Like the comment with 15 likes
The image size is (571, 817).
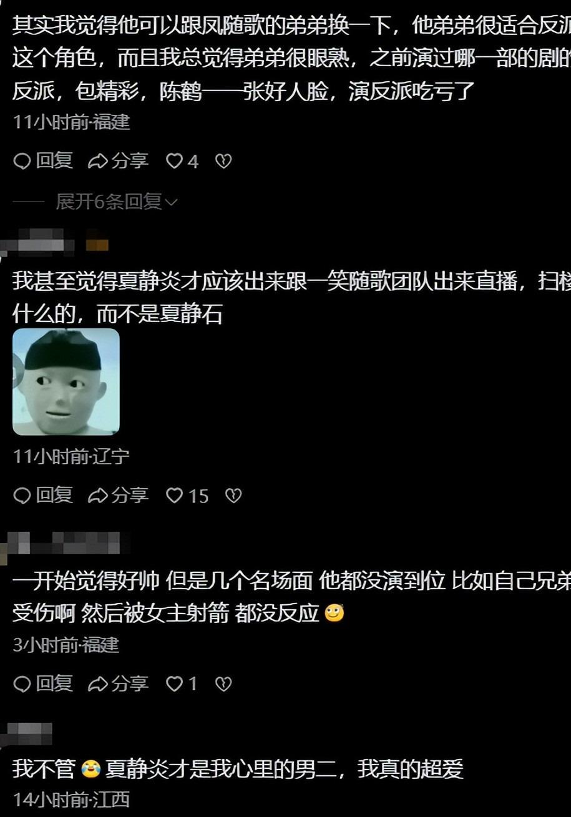(187, 496)
